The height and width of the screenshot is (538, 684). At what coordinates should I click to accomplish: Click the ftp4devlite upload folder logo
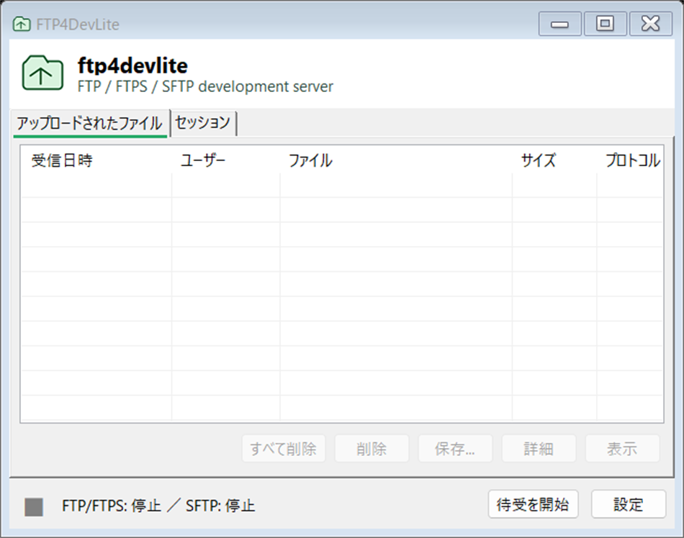42,73
